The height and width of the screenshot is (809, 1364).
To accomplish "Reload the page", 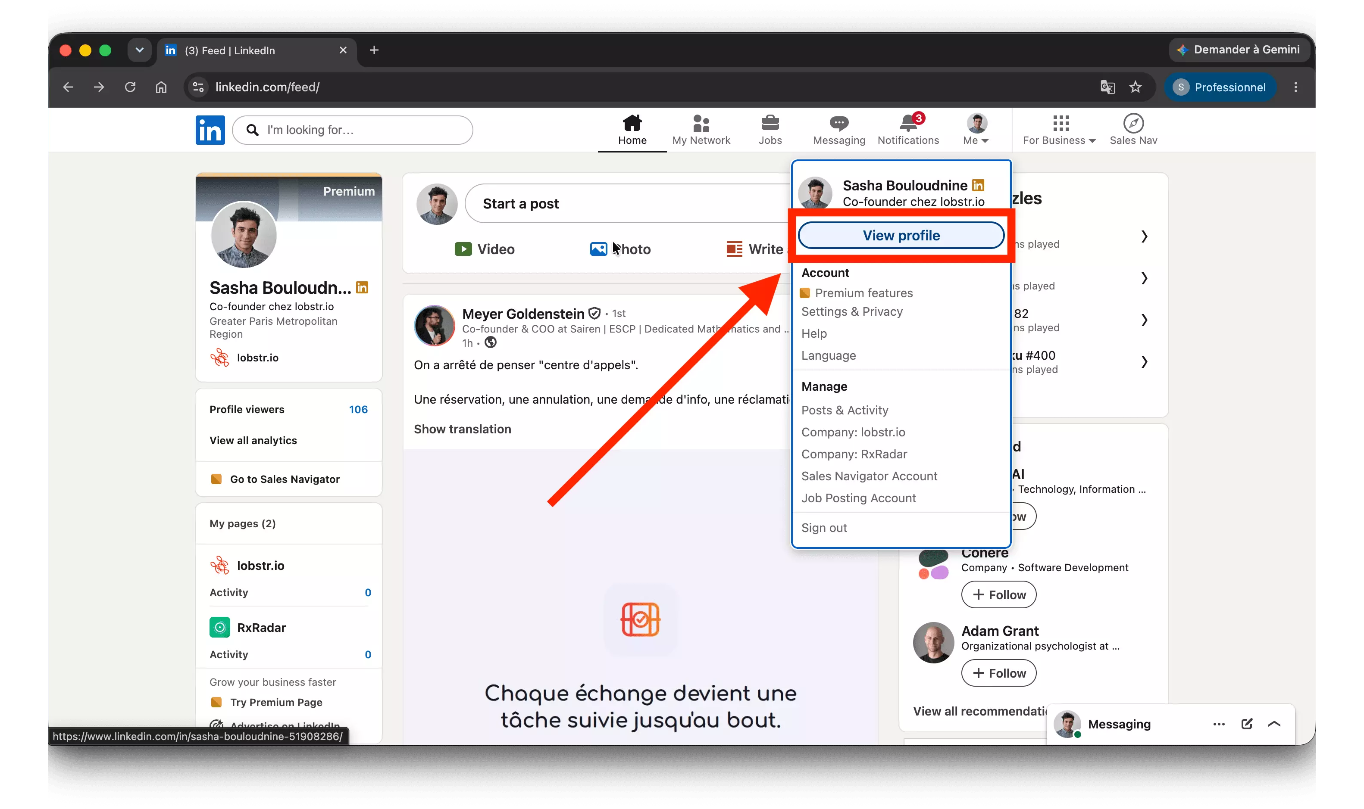I will pyautogui.click(x=130, y=87).
